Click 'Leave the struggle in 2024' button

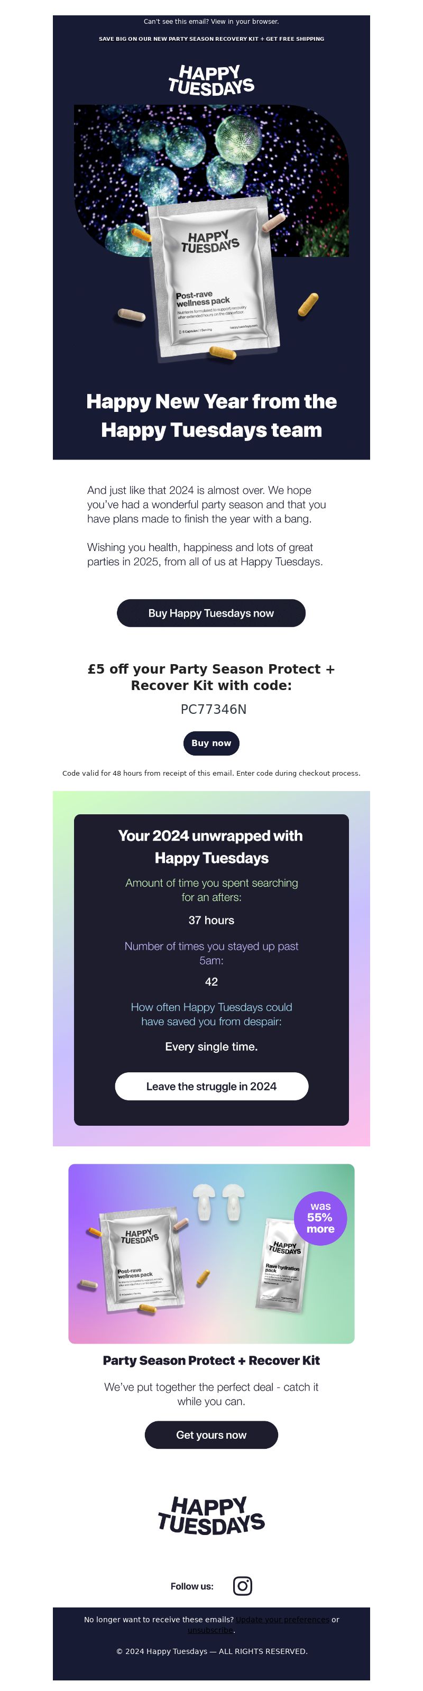click(211, 1086)
